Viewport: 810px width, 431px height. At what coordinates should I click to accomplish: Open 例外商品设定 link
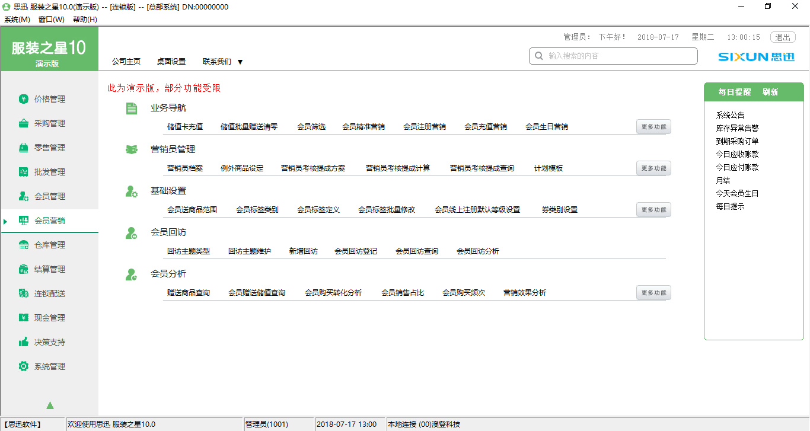242,168
